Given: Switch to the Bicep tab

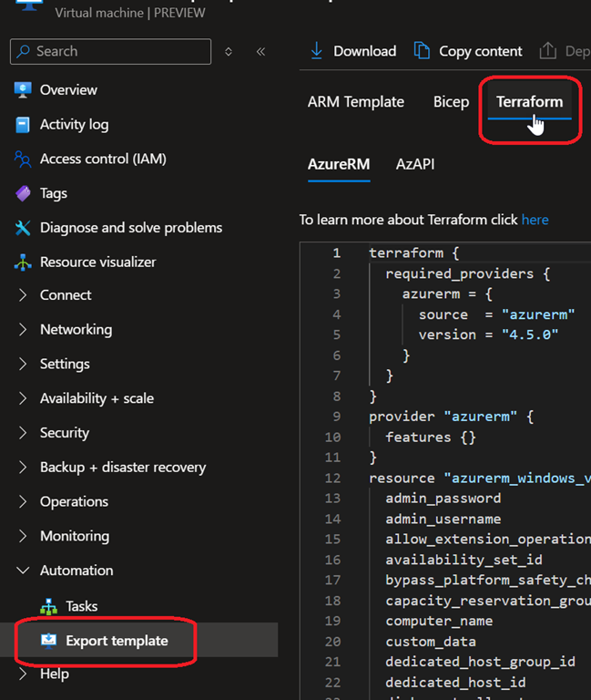Looking at the screenshot, I should click(x=451, y=102).
